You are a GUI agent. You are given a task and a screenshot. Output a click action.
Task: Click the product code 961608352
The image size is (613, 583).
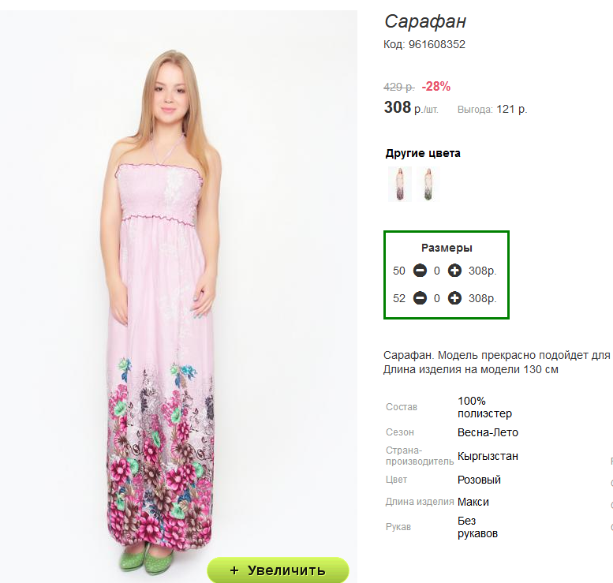[436, 45]
